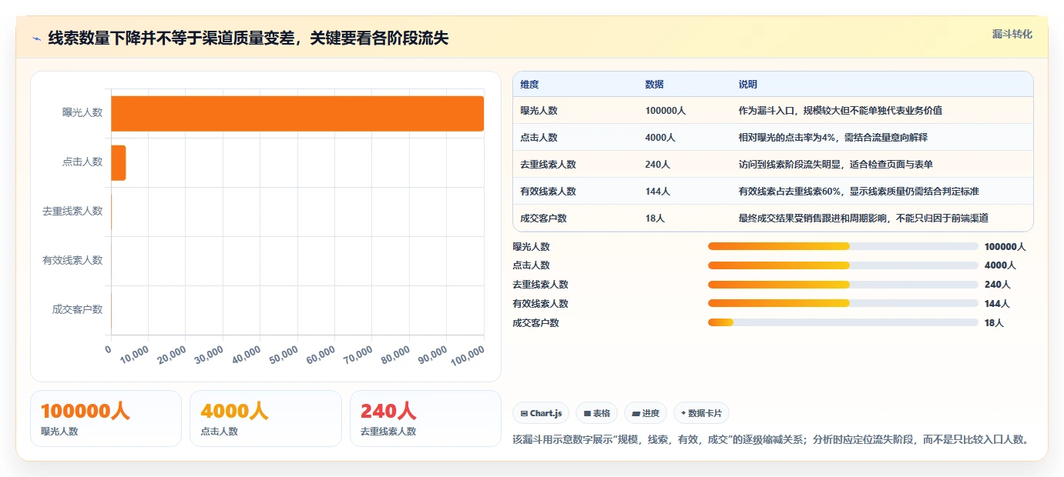This screenshot has height=477, width=1064.
Task: Click the 点击人数 progress bar
Action: pos(843,265)
